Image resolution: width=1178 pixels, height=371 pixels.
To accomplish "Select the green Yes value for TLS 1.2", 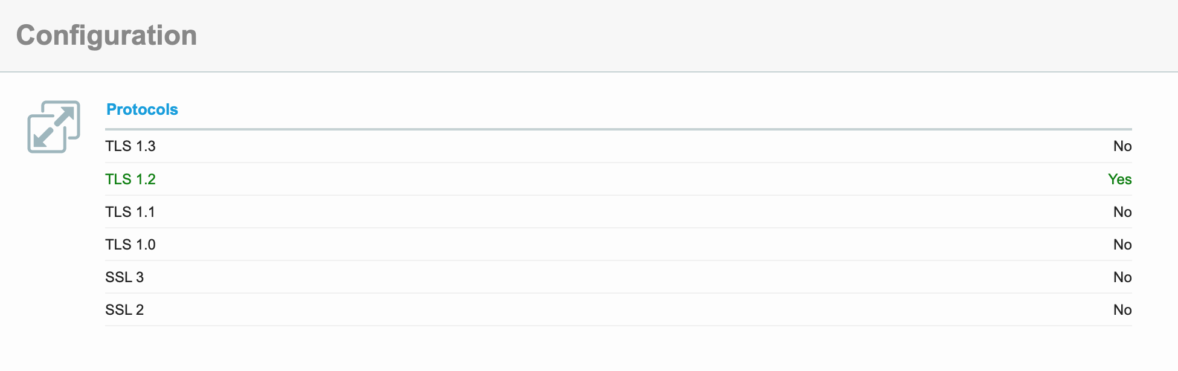I will pos(1120,179).
